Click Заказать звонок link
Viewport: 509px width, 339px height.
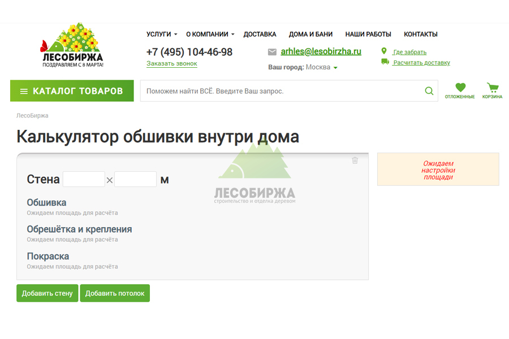[x=172, y=64]
